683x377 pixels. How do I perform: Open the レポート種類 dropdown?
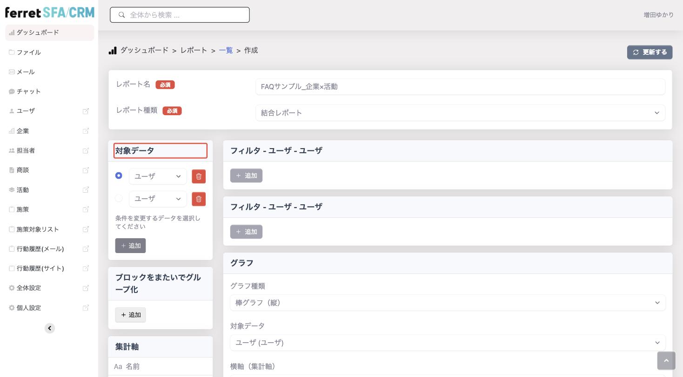(x=460, y=113)
